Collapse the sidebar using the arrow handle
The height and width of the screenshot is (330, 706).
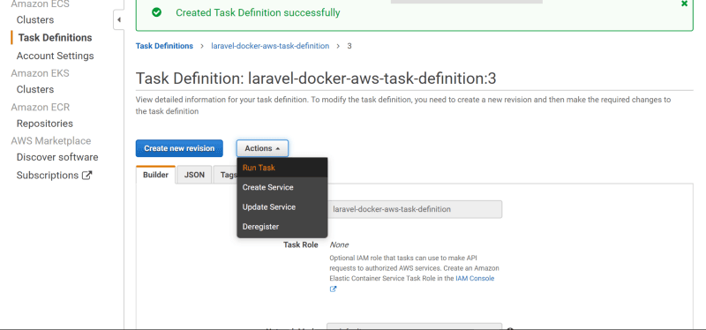119,19
